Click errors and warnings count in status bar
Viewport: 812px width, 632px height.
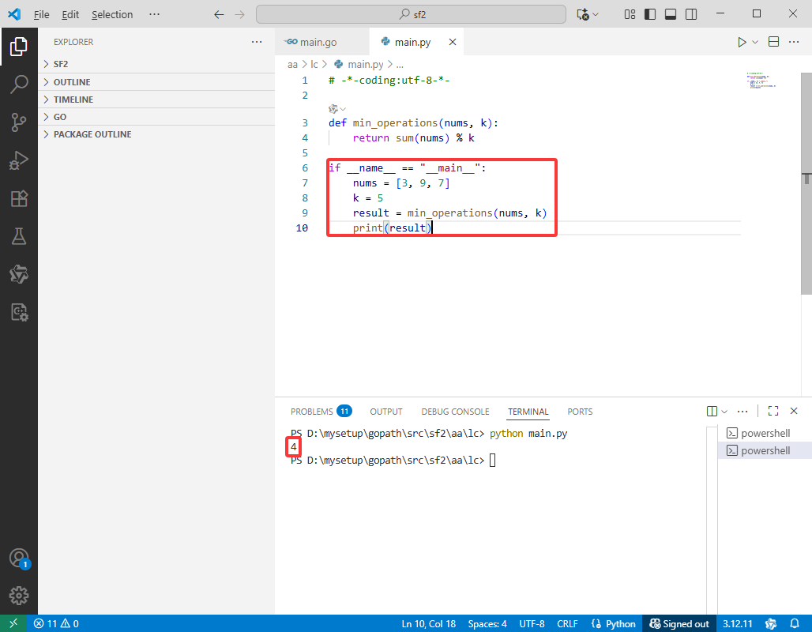(56, 624)
